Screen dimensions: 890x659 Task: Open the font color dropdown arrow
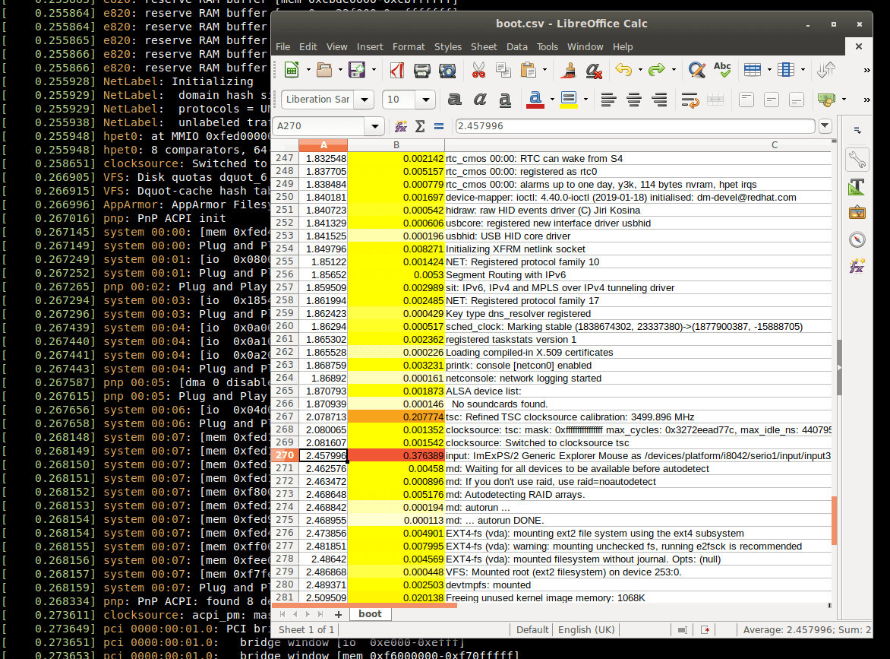pos(552,100)
